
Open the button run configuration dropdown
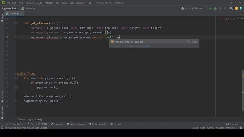pos(198,8)
